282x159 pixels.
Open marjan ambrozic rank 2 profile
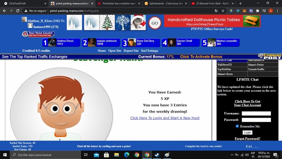101,43
